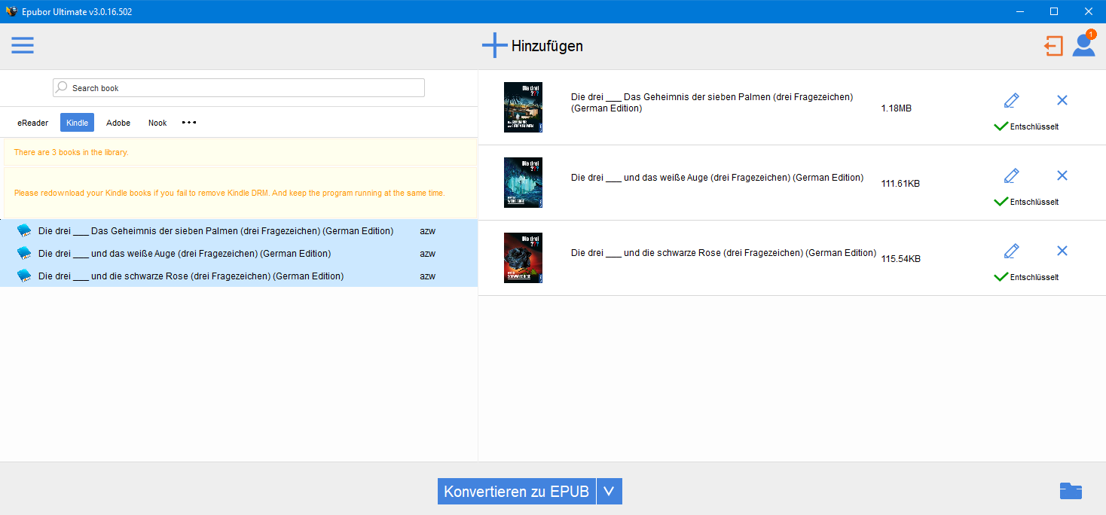This screenshot has height=515, width=1106.
Task: Open the hamburger menu
Action: (23, 45)
